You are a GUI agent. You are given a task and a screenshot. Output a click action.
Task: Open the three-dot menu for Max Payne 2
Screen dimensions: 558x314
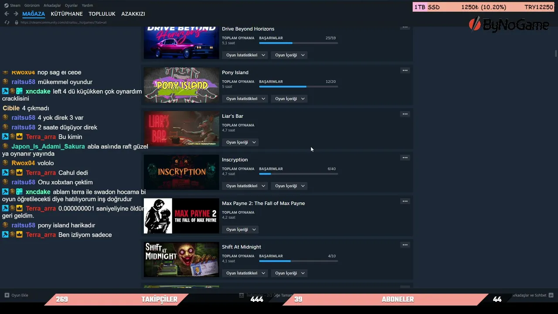[405, 201]
